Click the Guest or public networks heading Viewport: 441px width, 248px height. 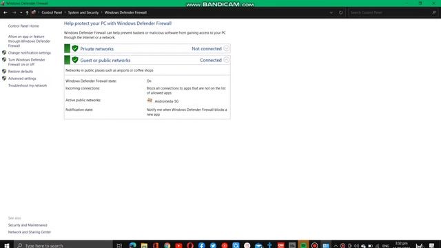point(105,60)
